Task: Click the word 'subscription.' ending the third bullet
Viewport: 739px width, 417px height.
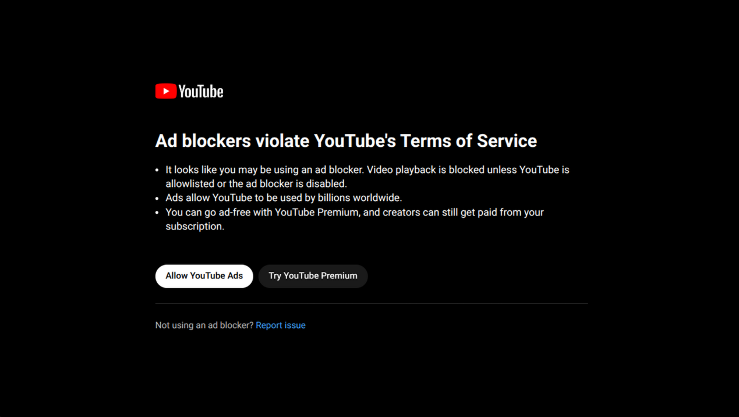Action: click(x=195, y=227)
